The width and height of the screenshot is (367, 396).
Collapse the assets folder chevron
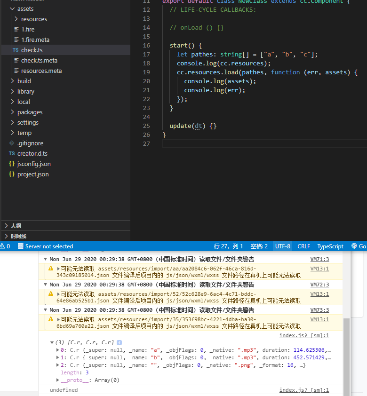(12, 8)
